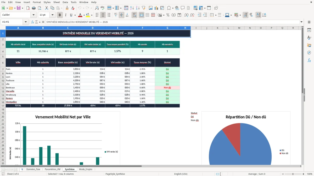Align the cell text left
The image size is (314, 176).
pyautogui.click(x=97, y=15)
